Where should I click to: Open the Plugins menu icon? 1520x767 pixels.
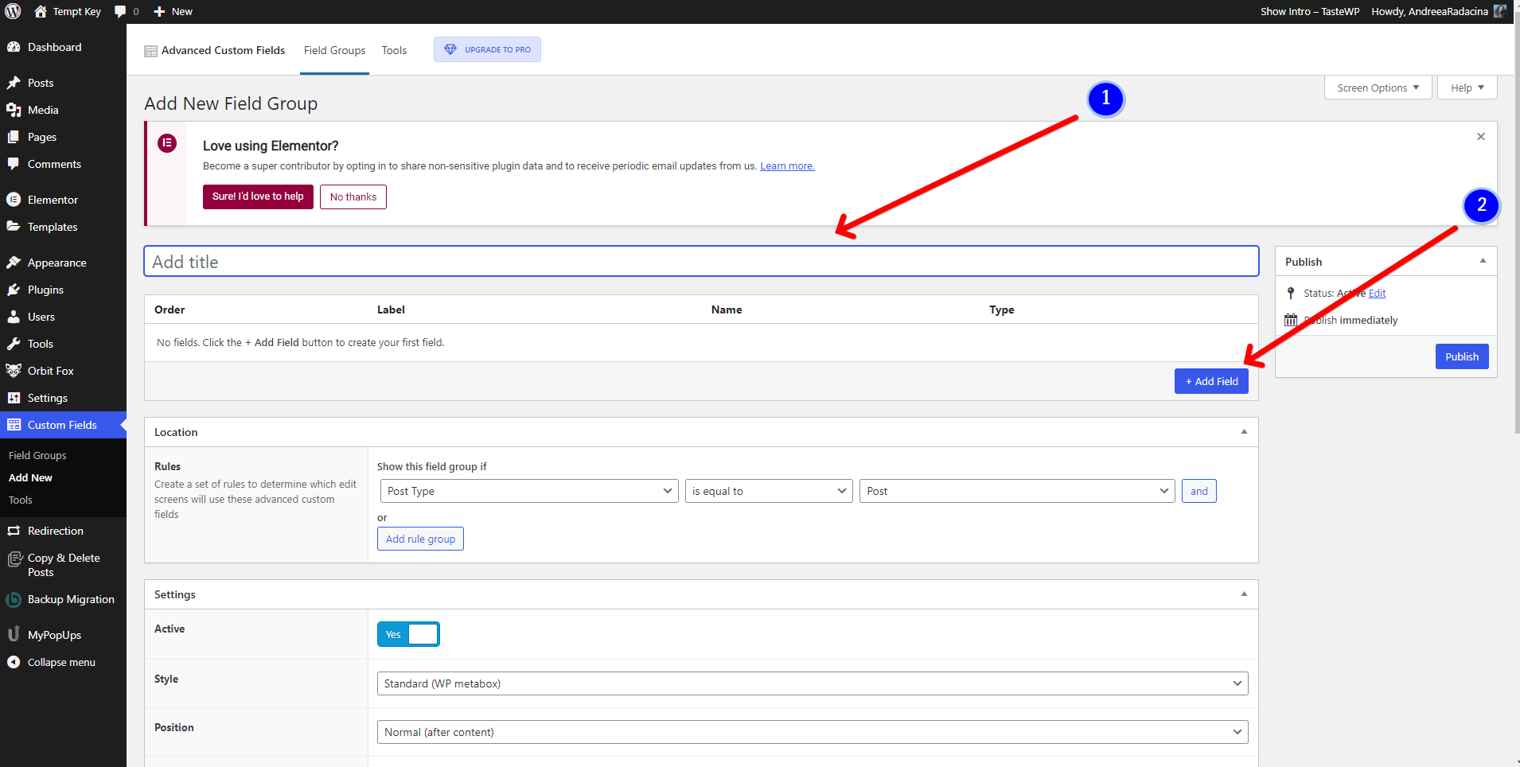pos(14,290)
